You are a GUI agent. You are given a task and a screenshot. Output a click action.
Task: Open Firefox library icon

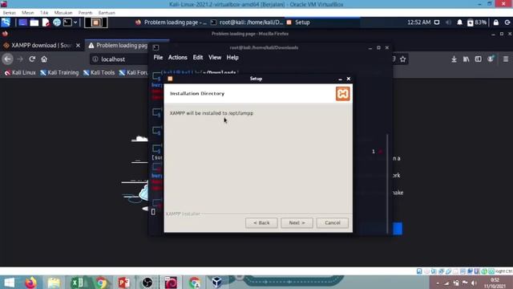(x=467, y=59)
